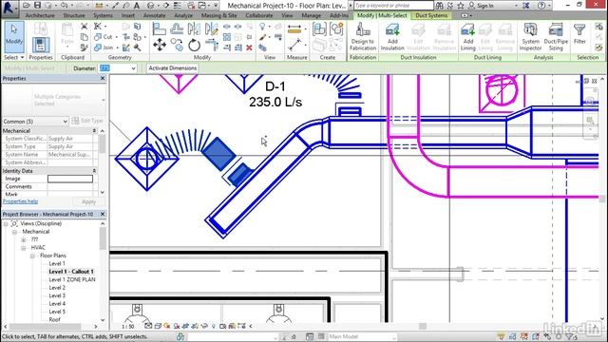Viewport: 608px width, 342px height.
Task: Click the Copy tool icon
Action: 178,45
